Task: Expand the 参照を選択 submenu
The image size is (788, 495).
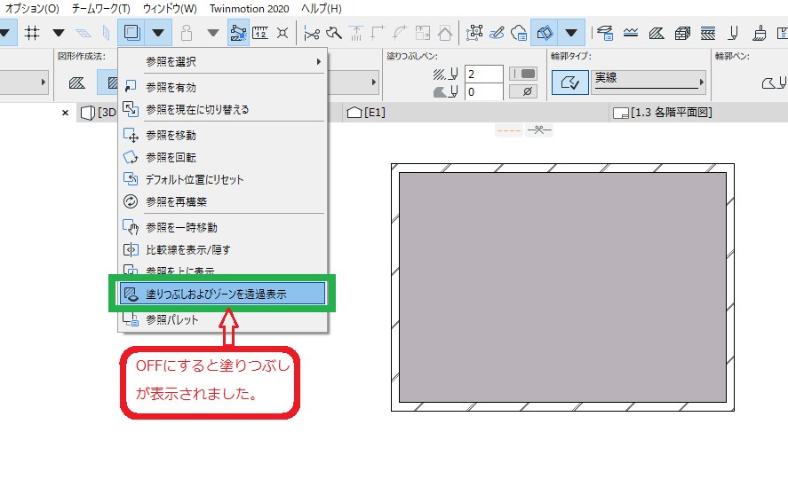Action: 223,62
